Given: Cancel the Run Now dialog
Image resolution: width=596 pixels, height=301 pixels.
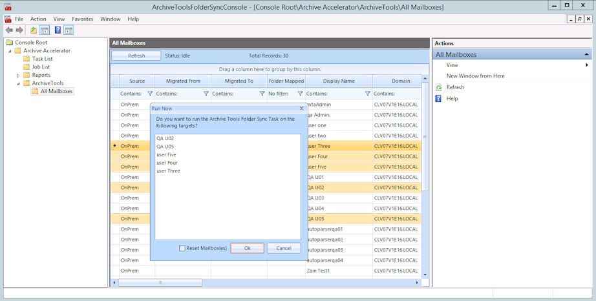Looking at the screenshot, I should pyautogui.click(x=284, y=248).
